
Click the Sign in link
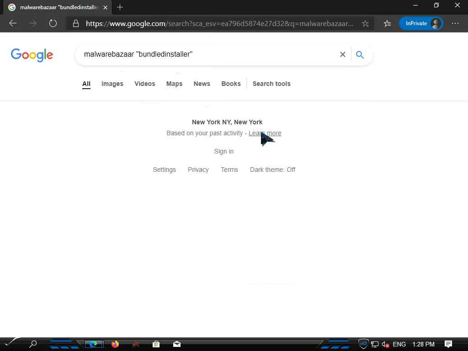tap(224, 151)
